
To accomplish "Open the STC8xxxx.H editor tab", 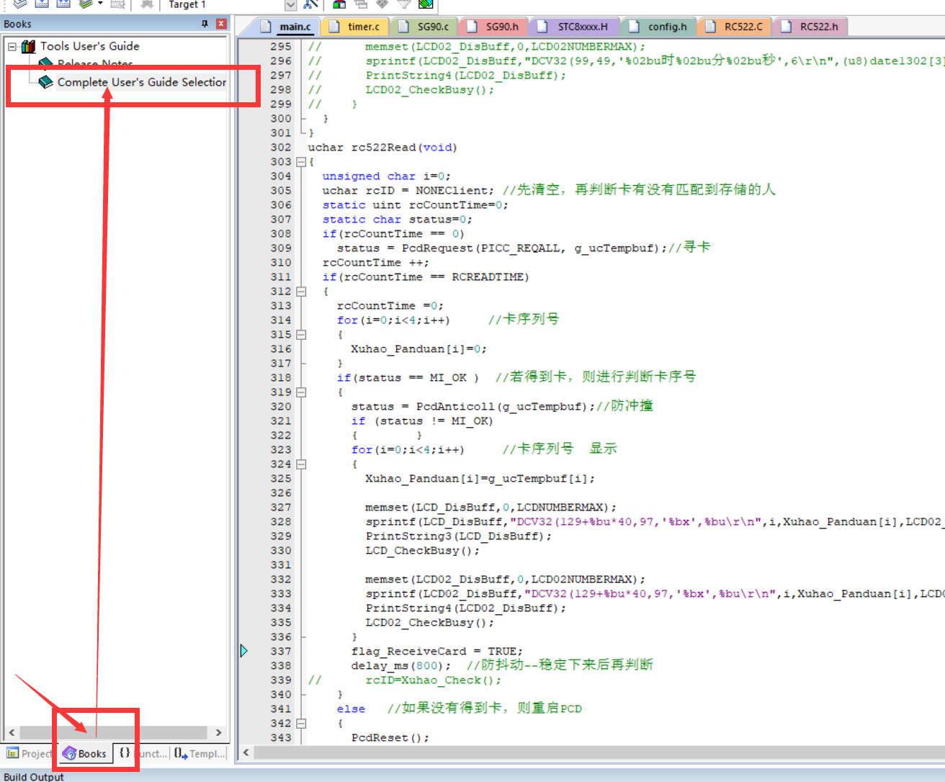I will [x=575, y=27].
